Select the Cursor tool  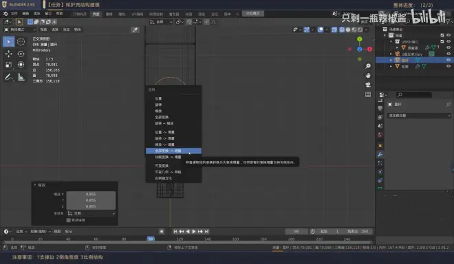tap(21, 42)
